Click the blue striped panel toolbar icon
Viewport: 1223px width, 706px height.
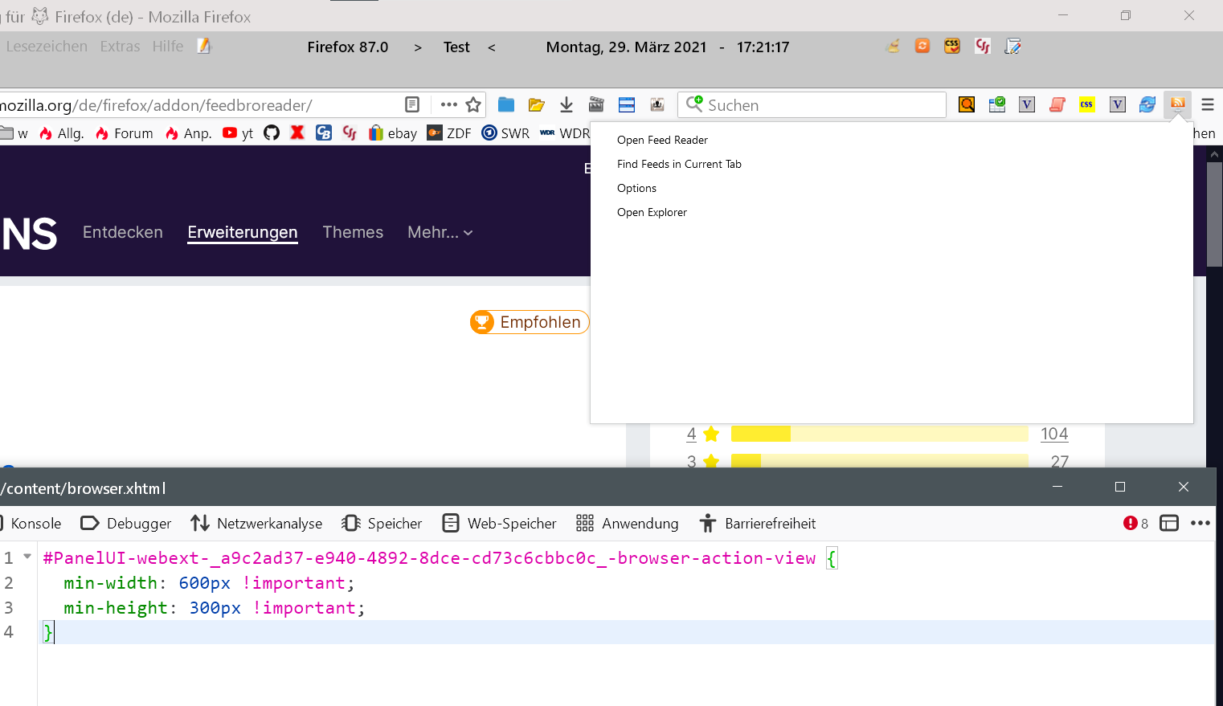point(627,104)
